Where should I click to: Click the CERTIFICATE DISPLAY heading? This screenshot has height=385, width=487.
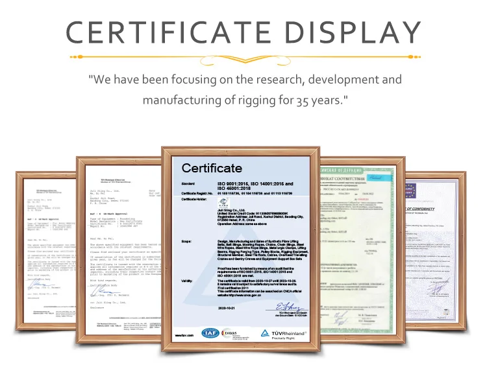(243, 32)
